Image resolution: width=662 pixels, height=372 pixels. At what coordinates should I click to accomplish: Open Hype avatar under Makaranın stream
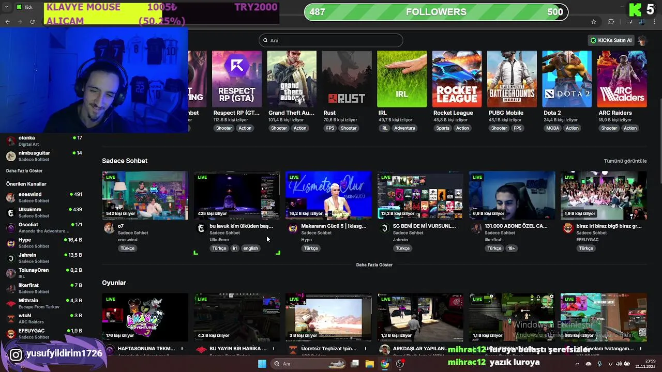[x=293, y=228]
